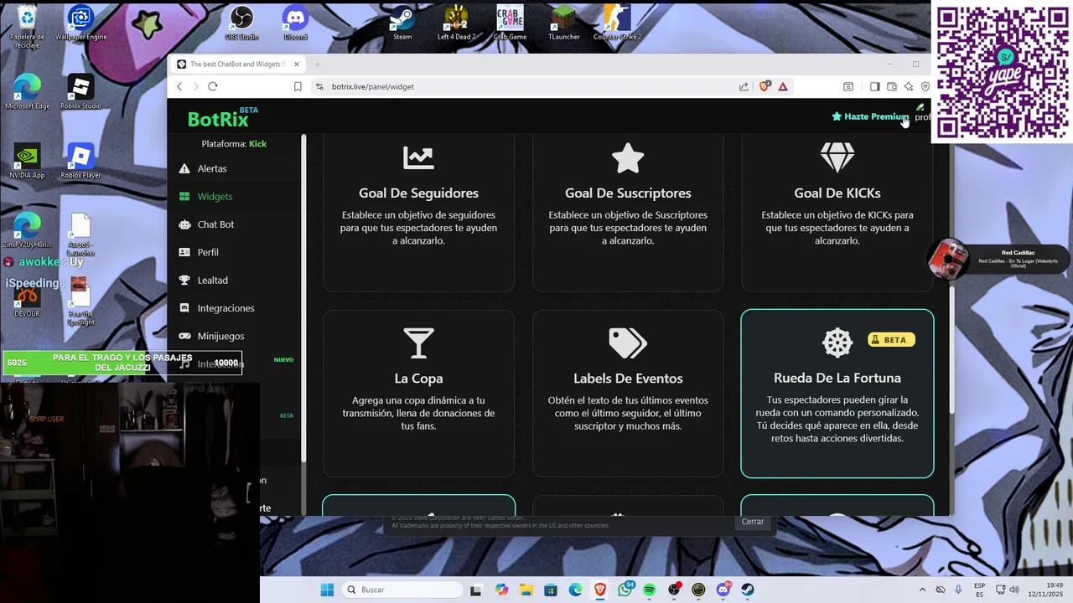Toggle the browser sidebar panel icon
Viewport: 1073px width, 603px height.
coord(874,86)
